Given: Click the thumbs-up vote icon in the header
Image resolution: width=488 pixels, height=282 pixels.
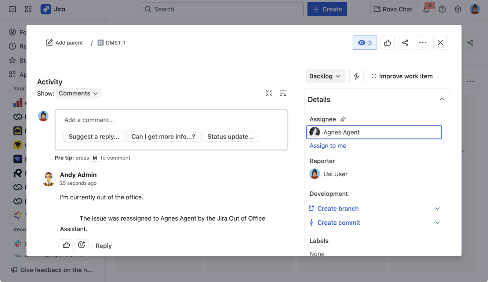Looking at the screenshot, I should (387, 43).
